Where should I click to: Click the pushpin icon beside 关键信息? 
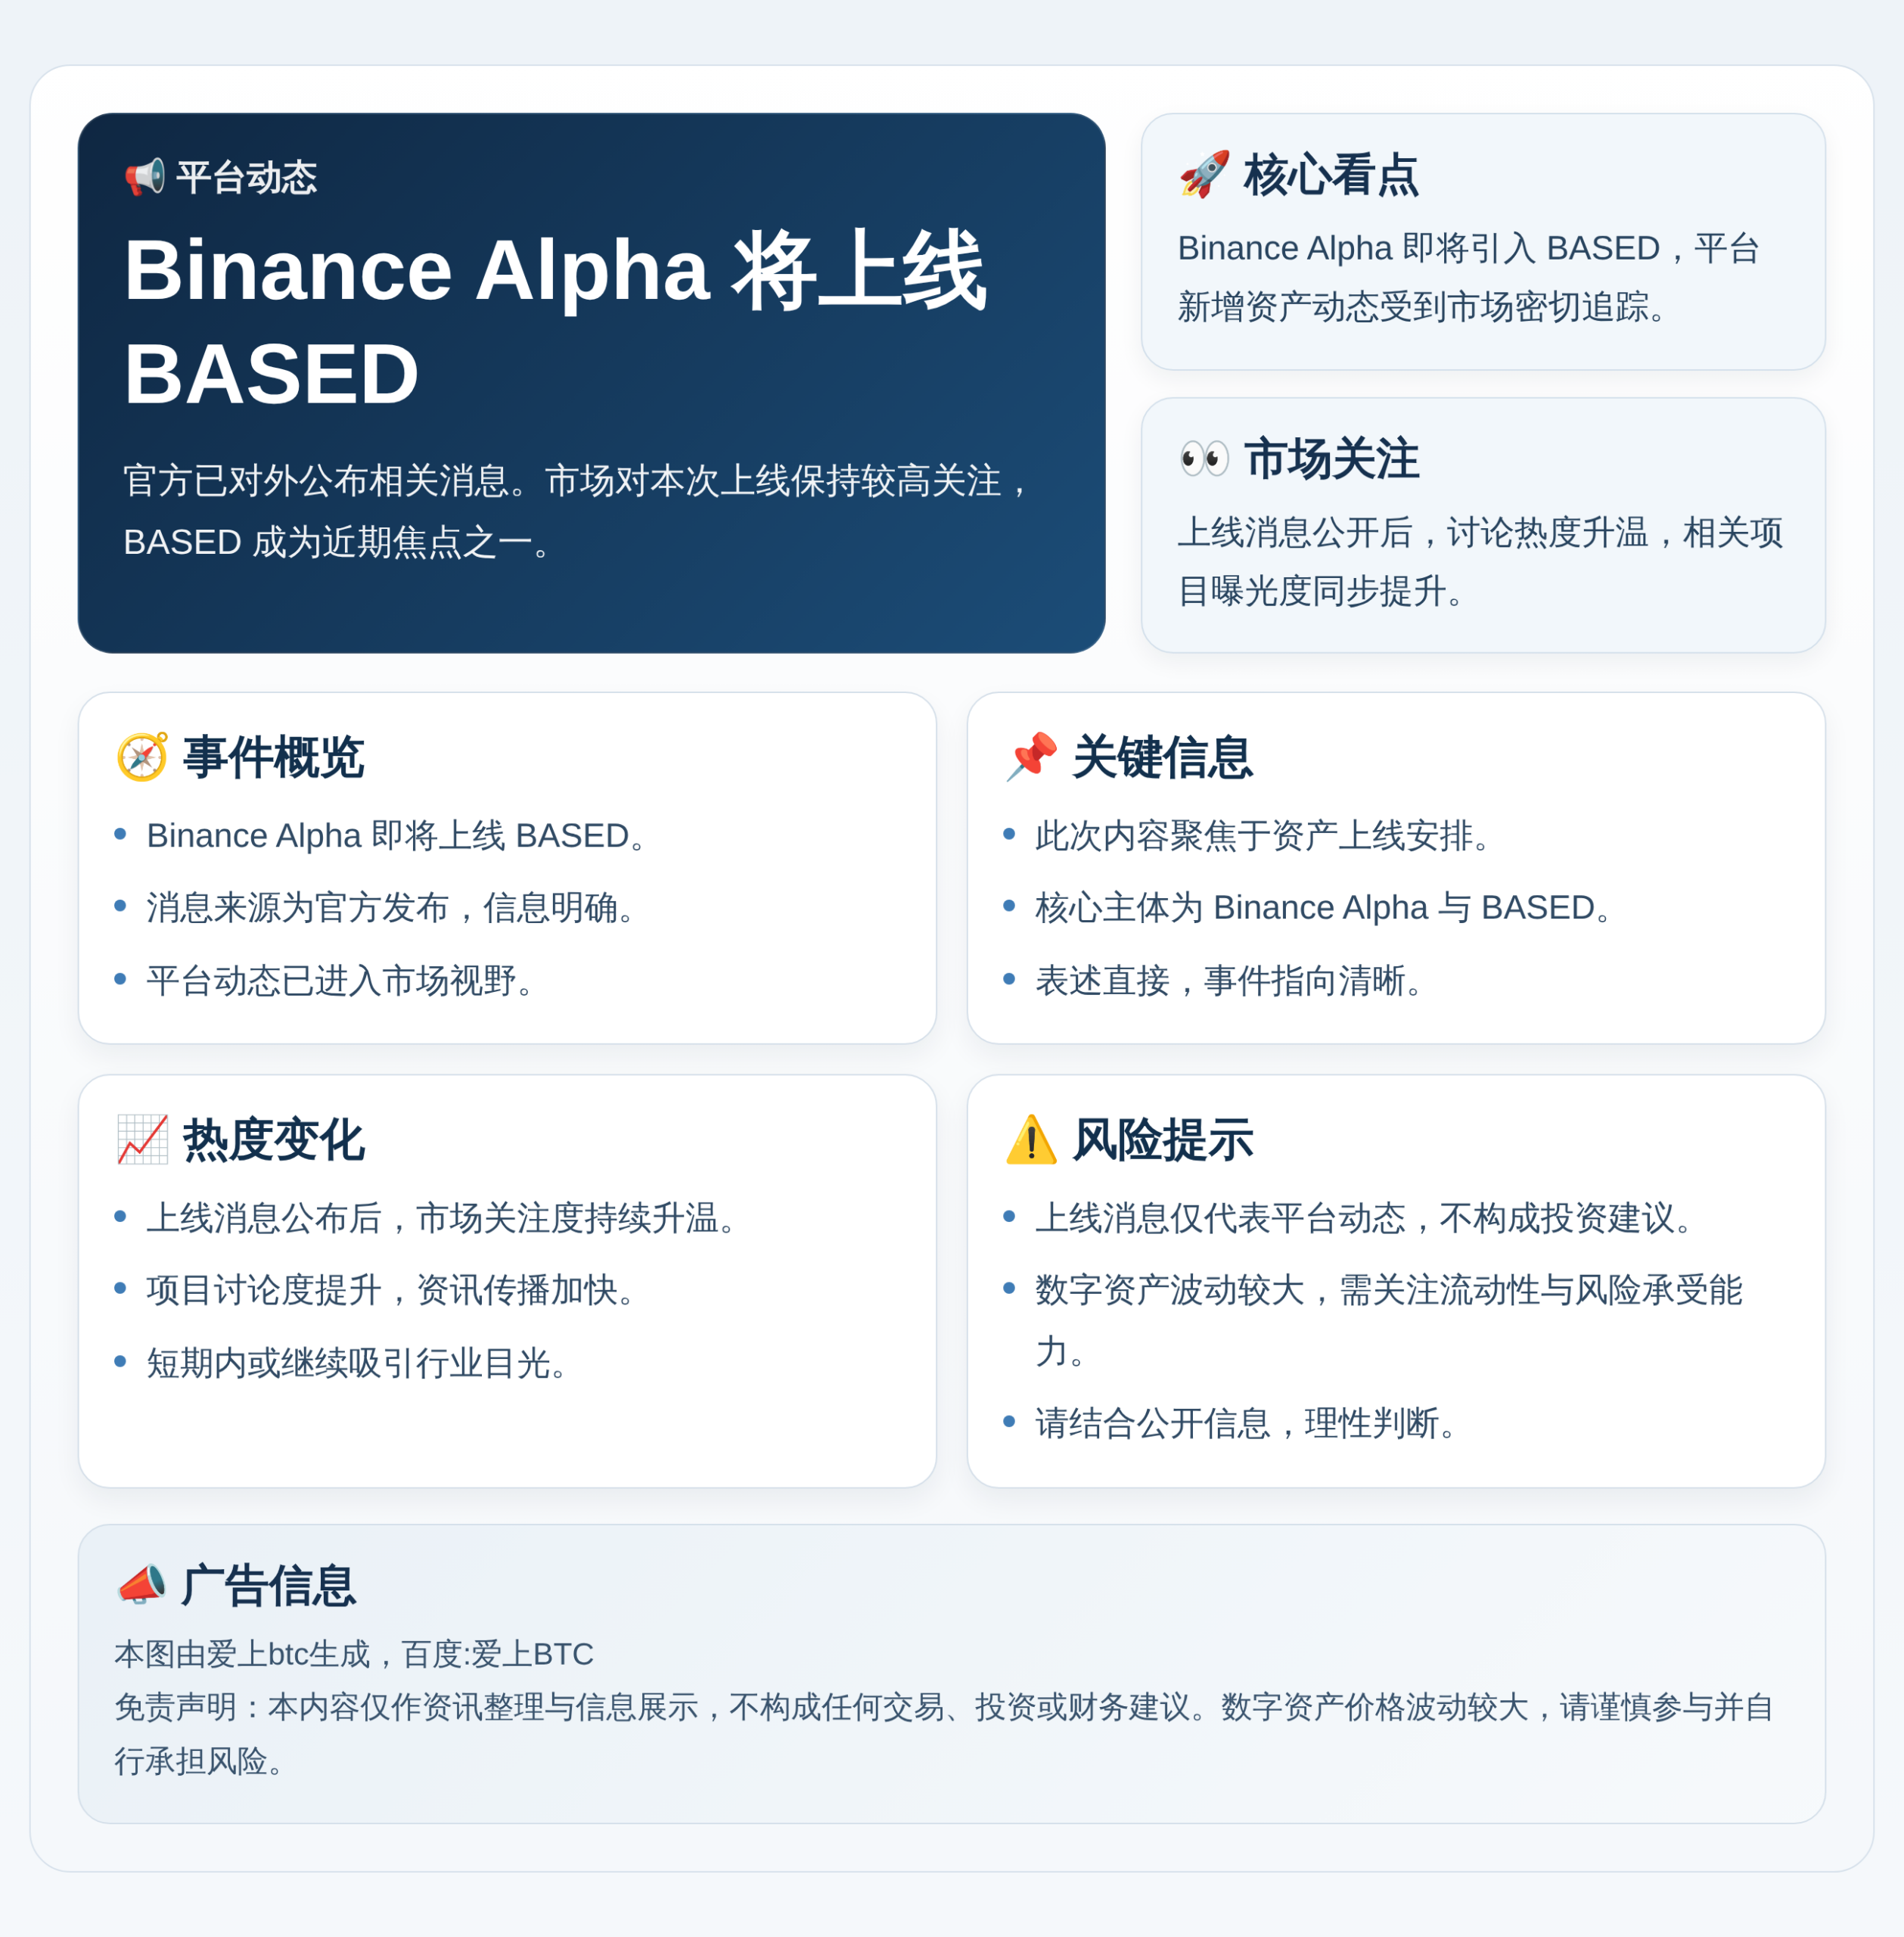pyautogui.click(x=1031, y=757)
